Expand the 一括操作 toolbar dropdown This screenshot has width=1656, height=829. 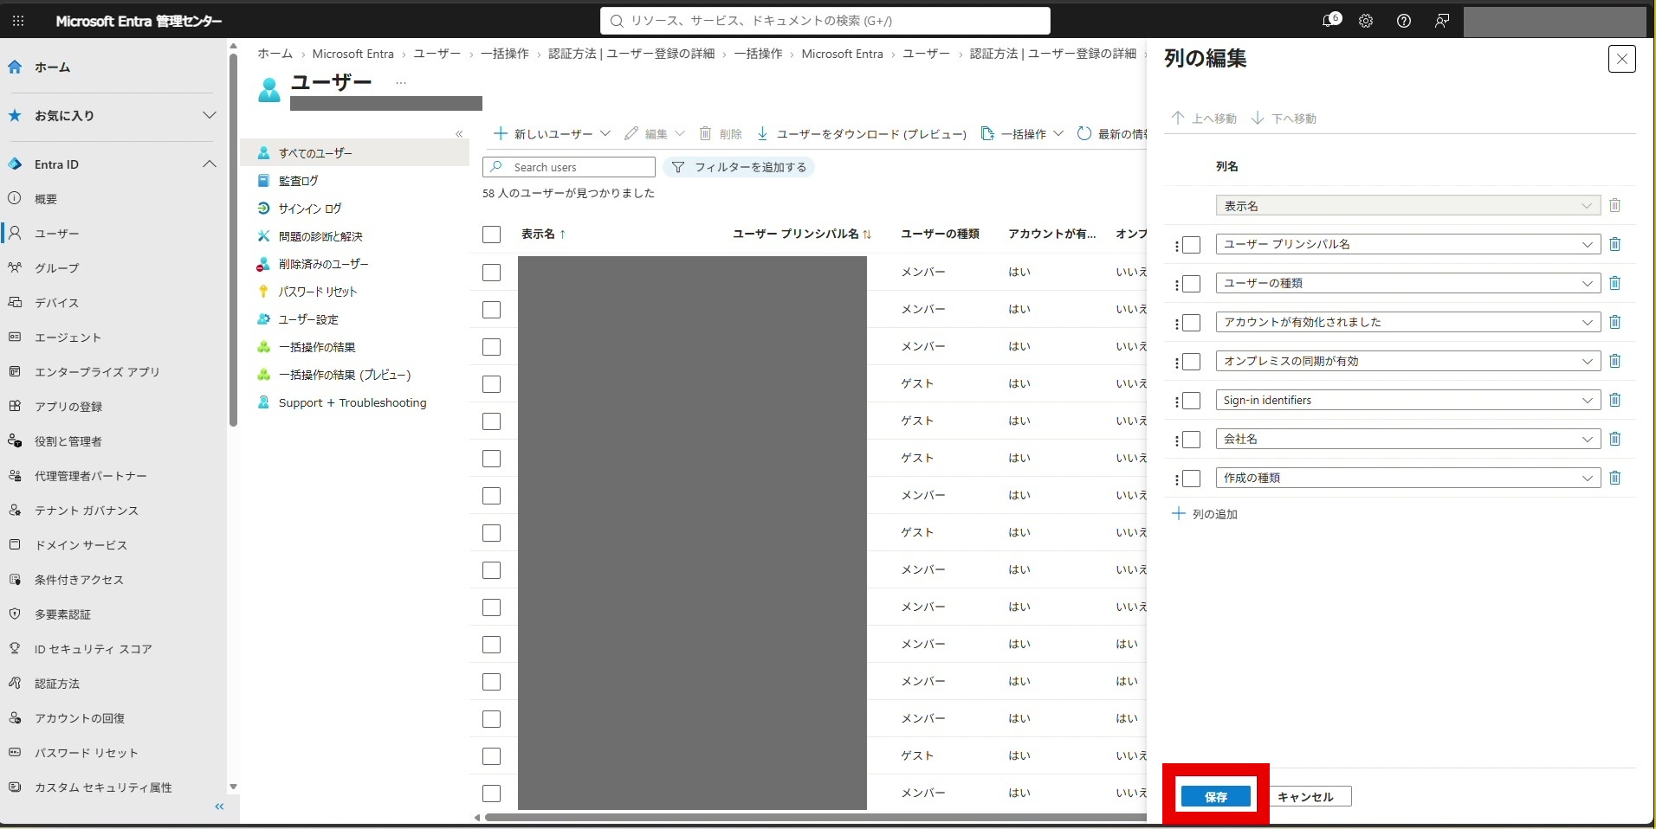1022,134
